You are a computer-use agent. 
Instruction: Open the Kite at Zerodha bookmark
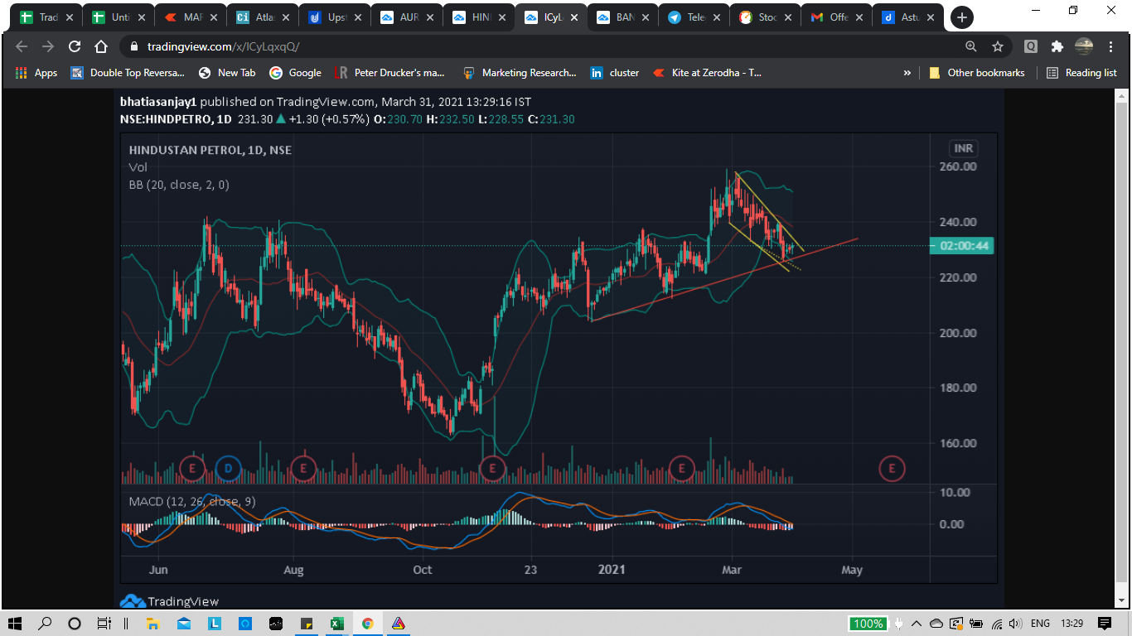point(708,73)
